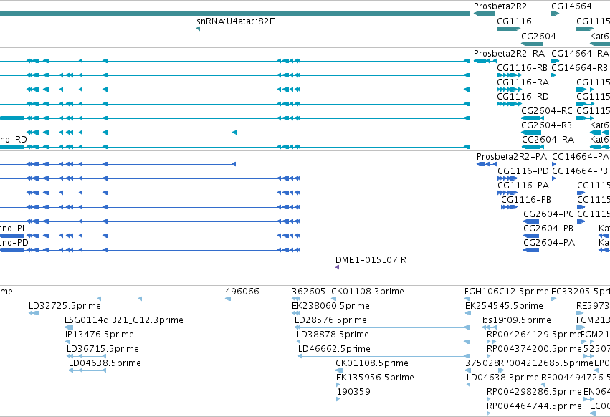
Task: Click transcript CG2604-RA
Action: (x=548, y=139)
